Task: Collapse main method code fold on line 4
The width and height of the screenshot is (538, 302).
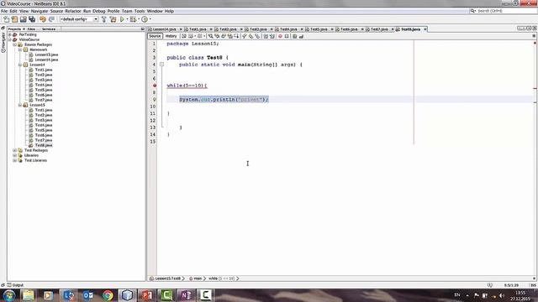Action: [x=161, y=65]
